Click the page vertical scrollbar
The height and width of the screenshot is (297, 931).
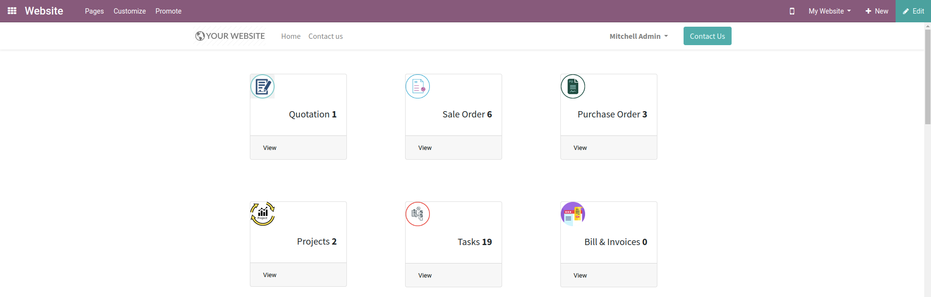[927, 78]
